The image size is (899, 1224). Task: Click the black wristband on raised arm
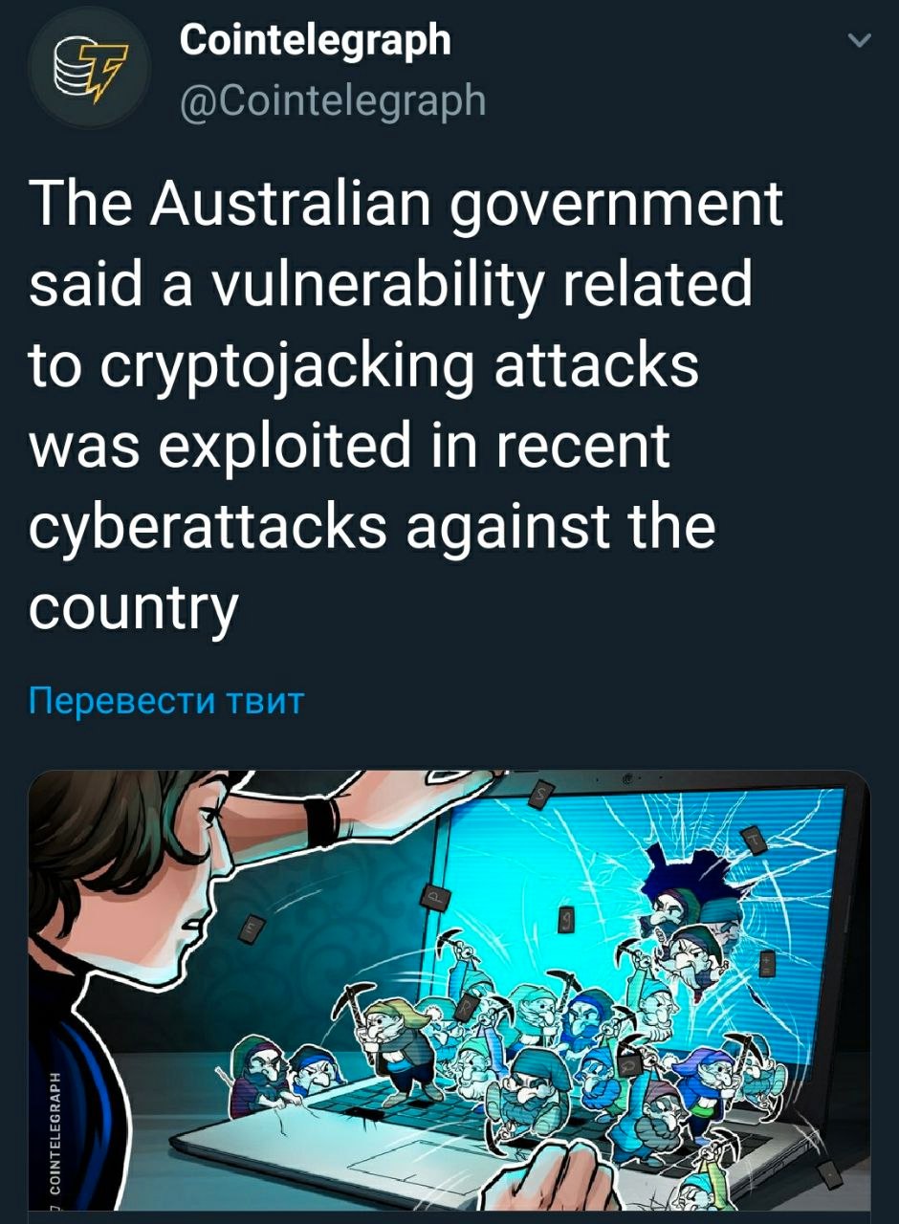[x=322, y=821]
